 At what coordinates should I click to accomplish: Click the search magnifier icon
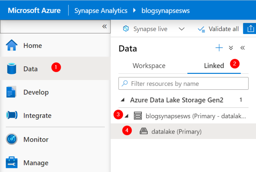[x=125, y=83]
